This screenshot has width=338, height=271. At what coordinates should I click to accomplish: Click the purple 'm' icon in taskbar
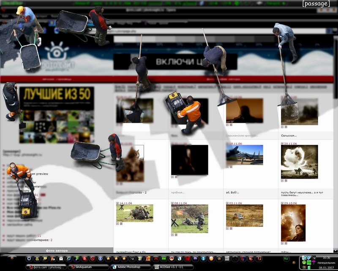(x=195, y=258)
